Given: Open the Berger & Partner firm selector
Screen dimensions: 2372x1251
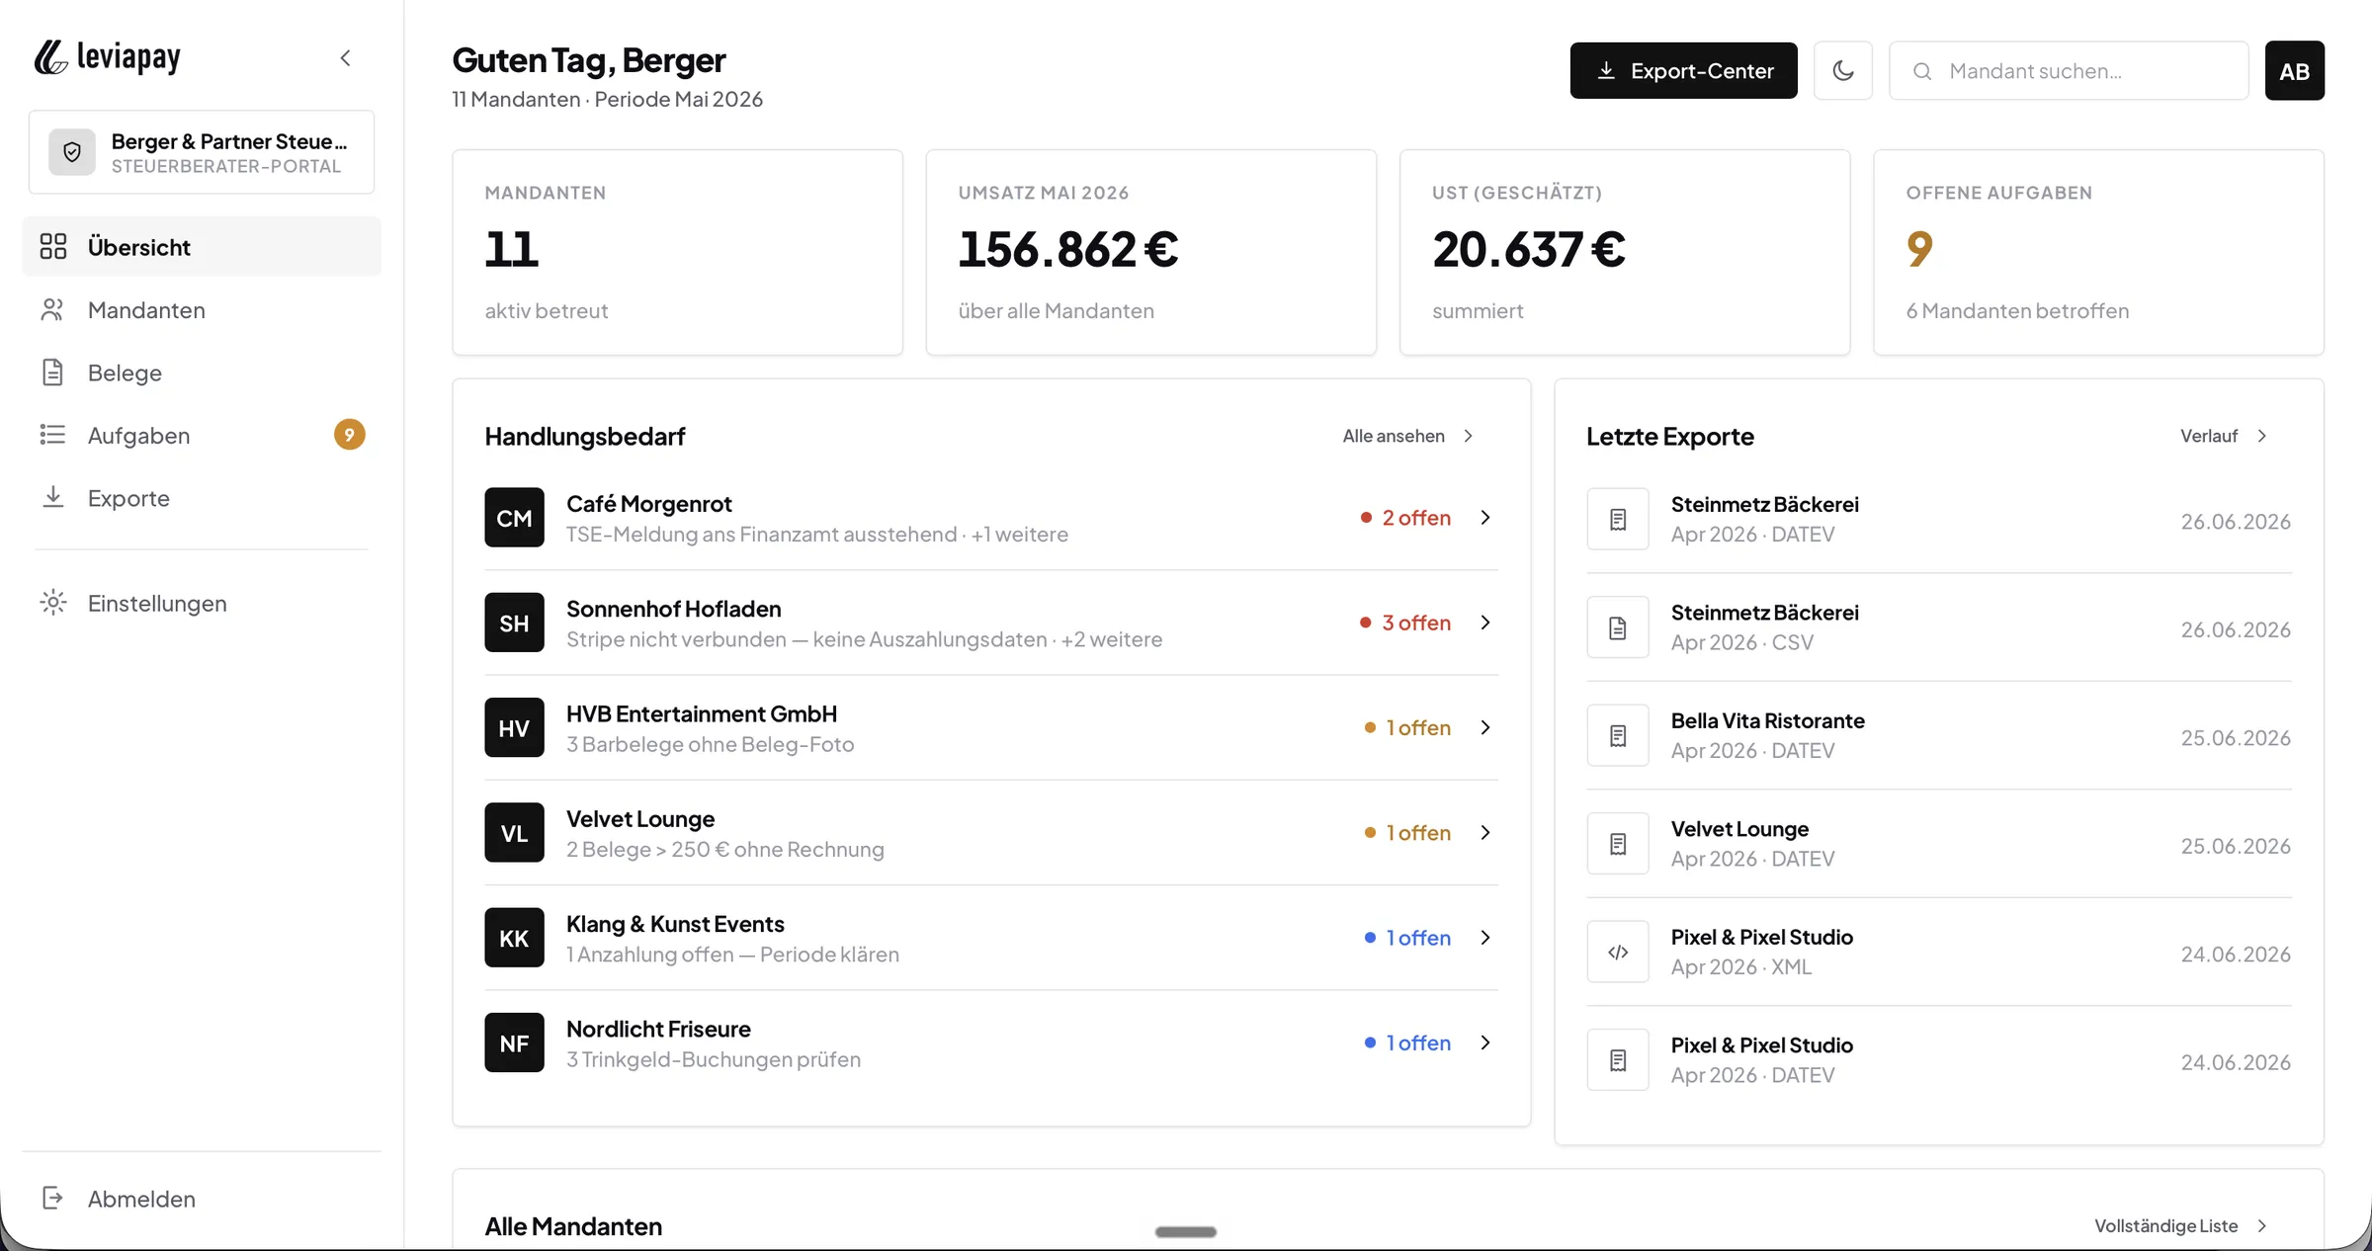Looking at the screenshot, I should click(202, 152).
